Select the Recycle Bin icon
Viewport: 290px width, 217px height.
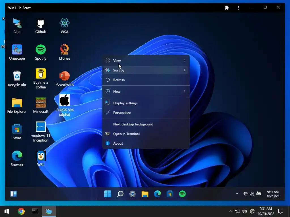(17, 79)
